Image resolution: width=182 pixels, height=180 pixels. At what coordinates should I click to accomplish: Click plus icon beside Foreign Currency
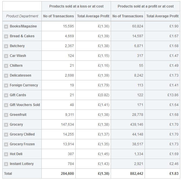click(6, 86)
